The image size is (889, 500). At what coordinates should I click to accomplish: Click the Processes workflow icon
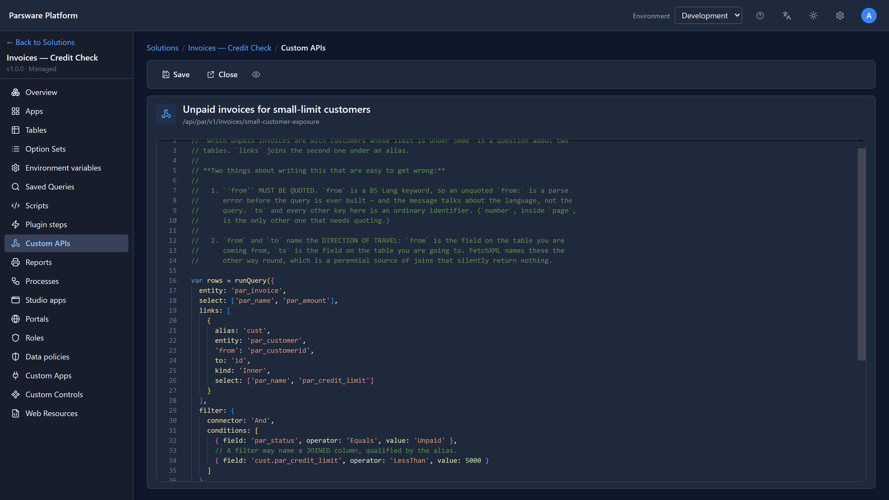tap(16, 281)
